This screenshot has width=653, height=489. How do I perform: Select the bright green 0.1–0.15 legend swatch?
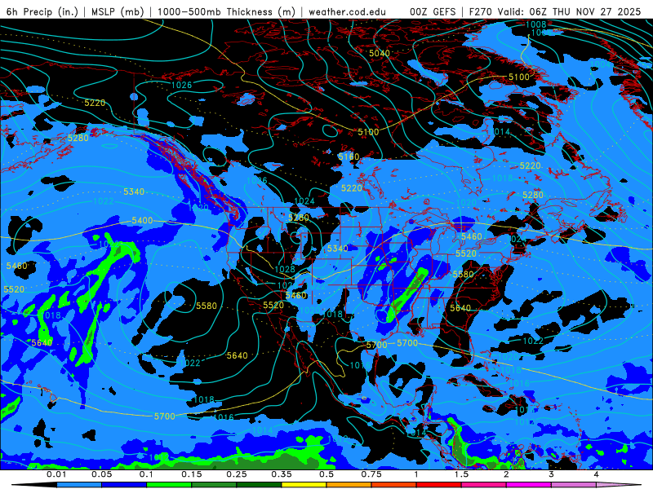pyautogui.click(x=169, y=485)
